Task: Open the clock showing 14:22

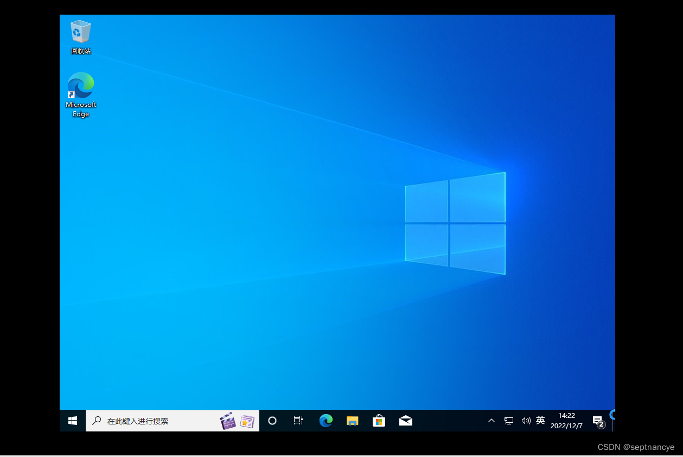Action: coord(566,421)
